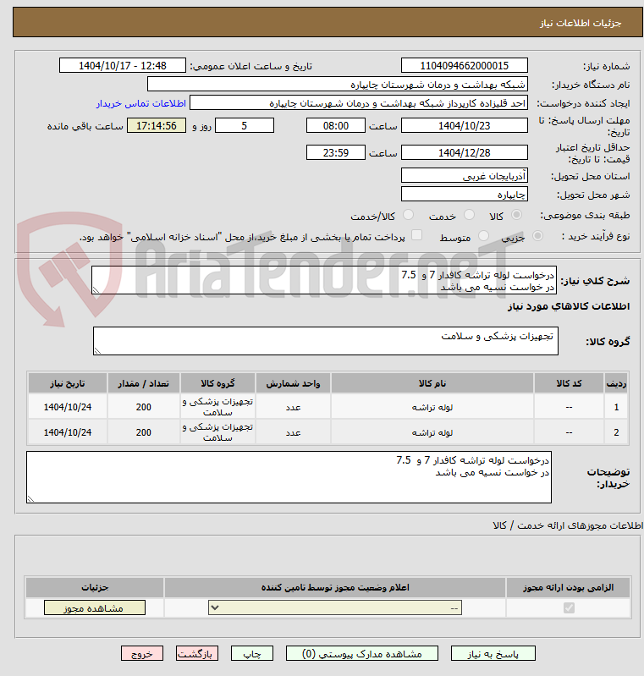
Task: Open اطلاعات تماس خریدار link
Action: 140,103
